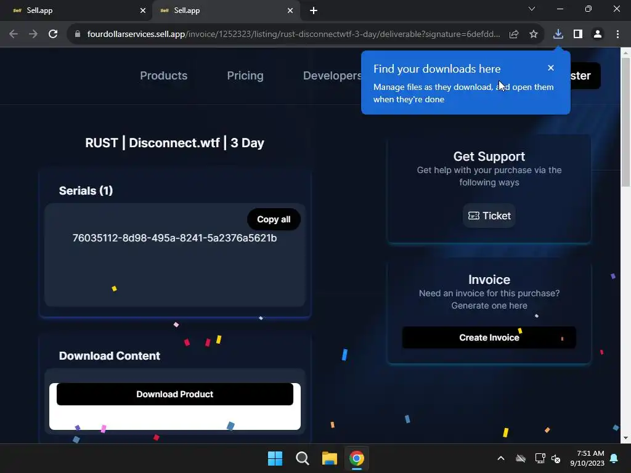Open the Developers nav item
The width and height of the screenshot is (631, 473).
point(332,76)
